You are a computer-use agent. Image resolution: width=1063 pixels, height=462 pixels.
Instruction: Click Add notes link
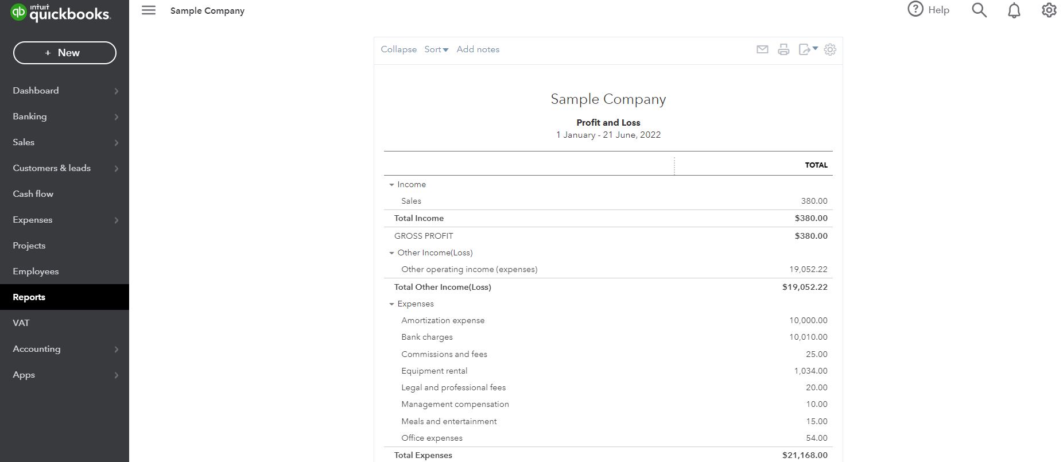click(x=478, y=49)
